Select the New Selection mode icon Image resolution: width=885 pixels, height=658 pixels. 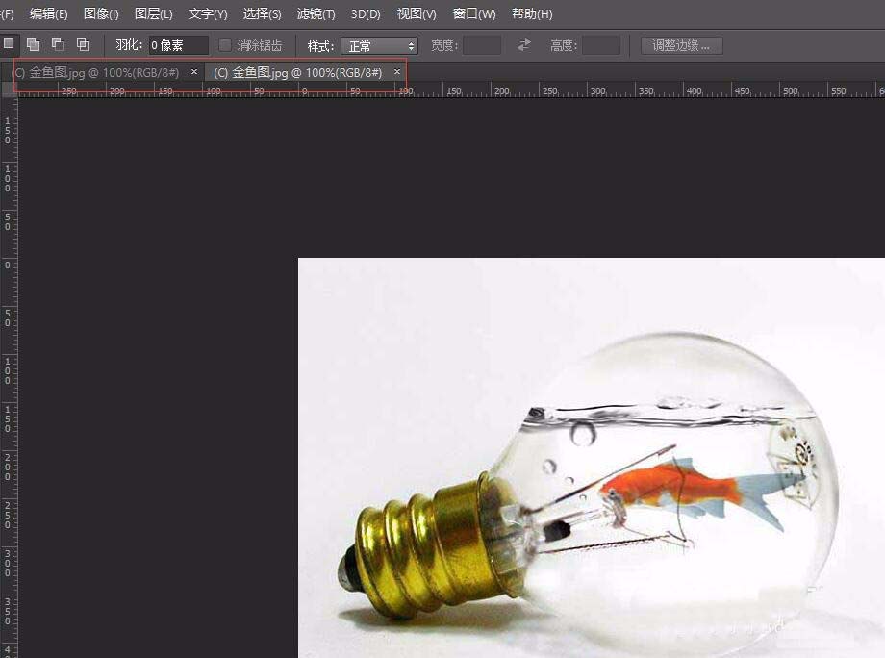click(x=9, y=45)
